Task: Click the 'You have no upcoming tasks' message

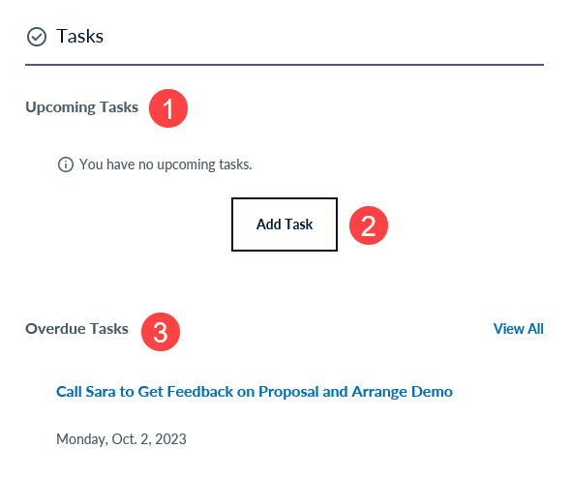Action: coord(165,164)
